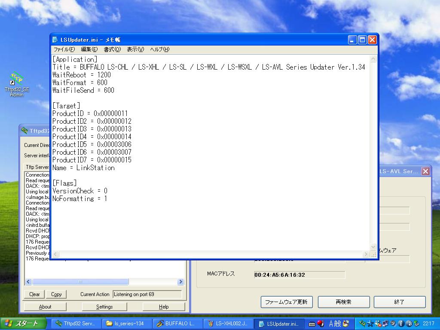Switch to Tftpd32 Serv... taskbar item
Screen dimensions: 440x330
76,324
